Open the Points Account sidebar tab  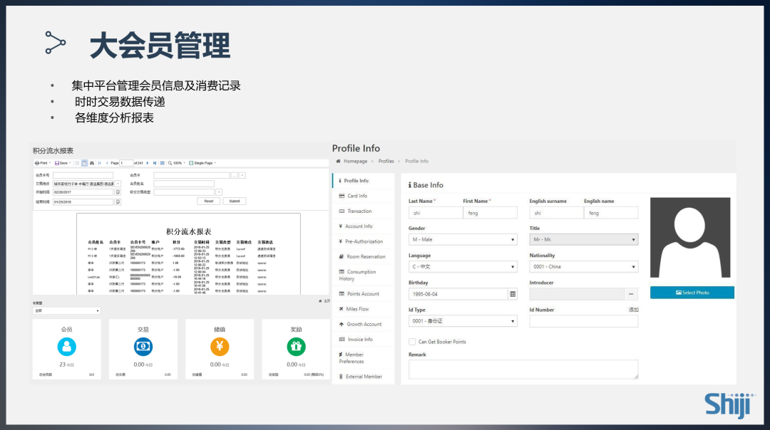click(x=364, y=294)
